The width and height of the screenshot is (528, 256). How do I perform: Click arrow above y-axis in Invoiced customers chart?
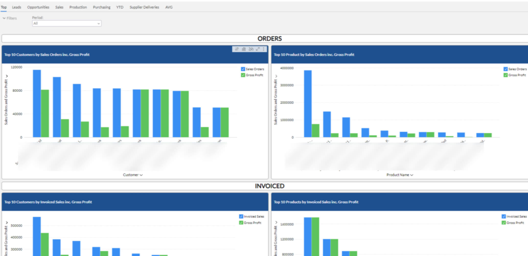coord(7,223)
